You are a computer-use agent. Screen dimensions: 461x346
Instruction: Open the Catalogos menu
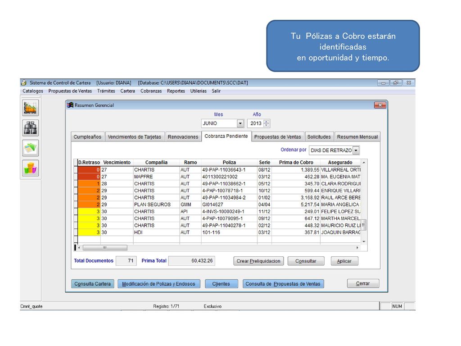[33, 91]
